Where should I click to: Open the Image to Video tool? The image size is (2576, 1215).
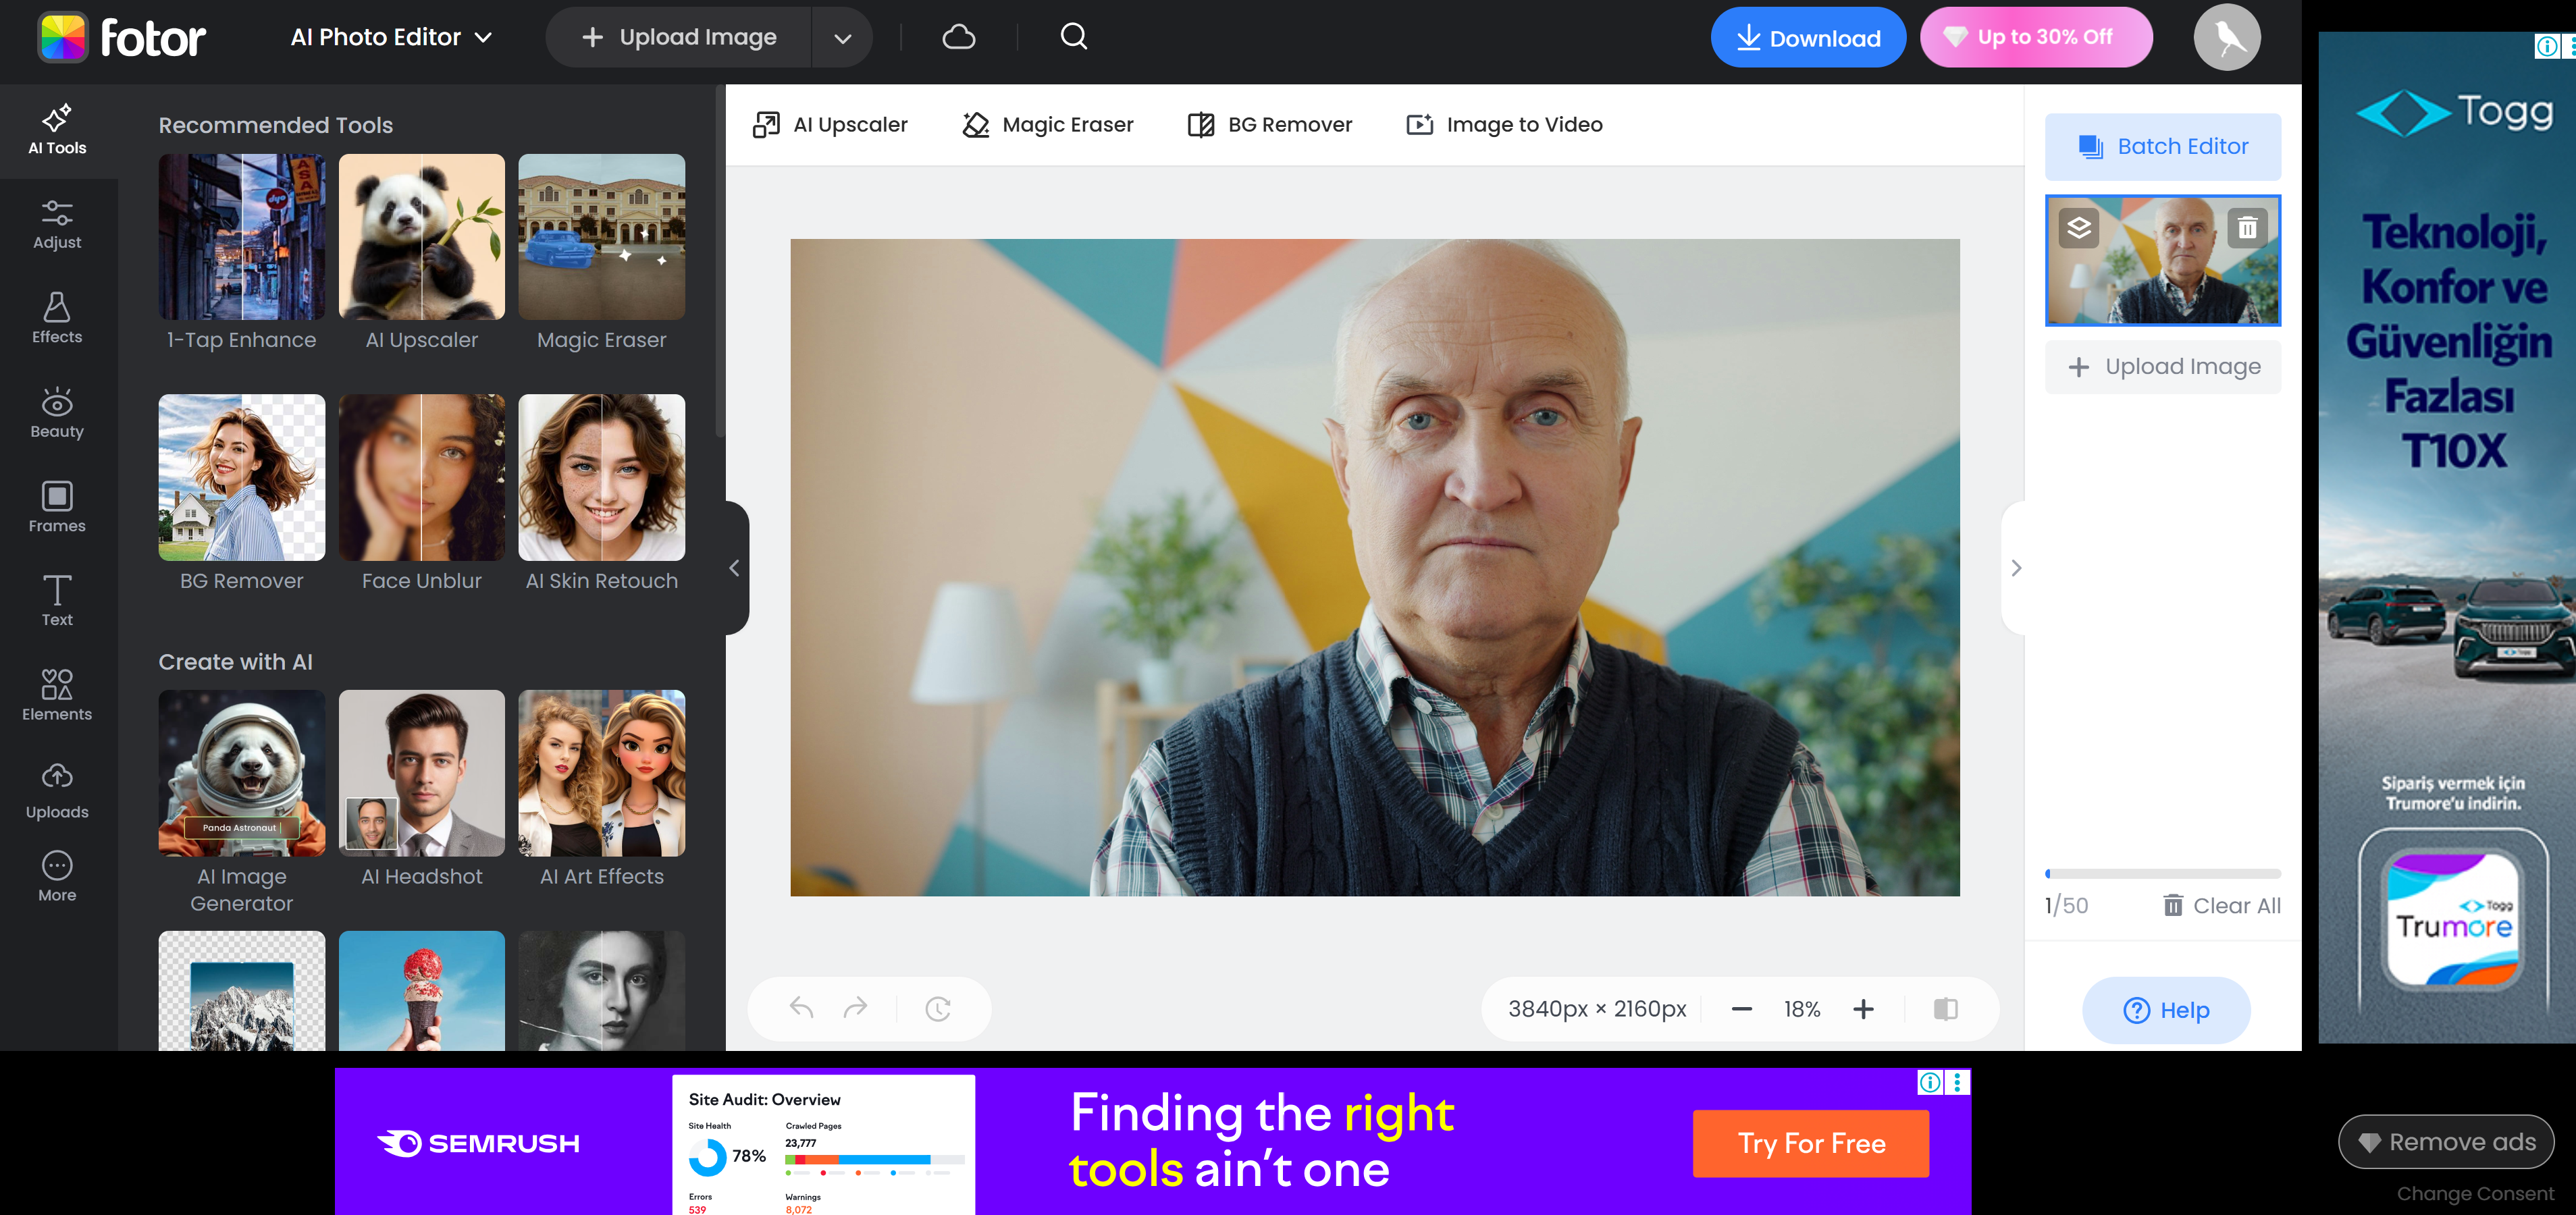[1503, 124]
